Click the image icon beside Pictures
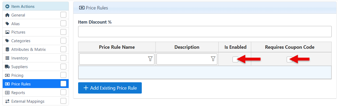Viewport: 338px width, 109px height. click(7, 32)
